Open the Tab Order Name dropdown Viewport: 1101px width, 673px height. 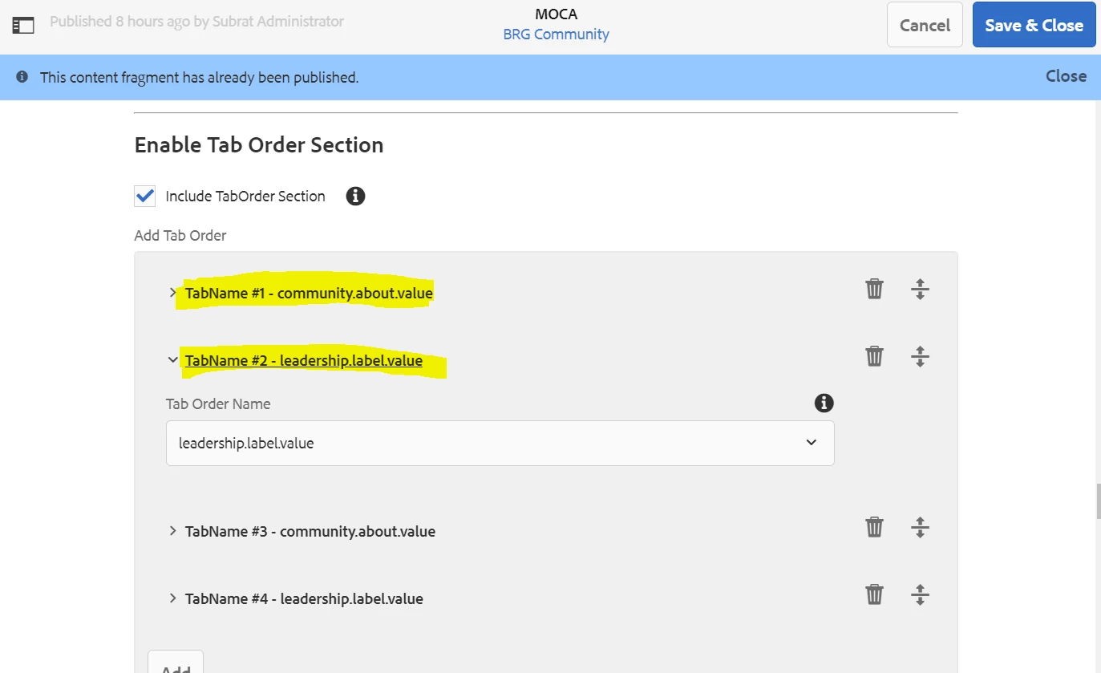pyautogui.click(x=500, y=443)
